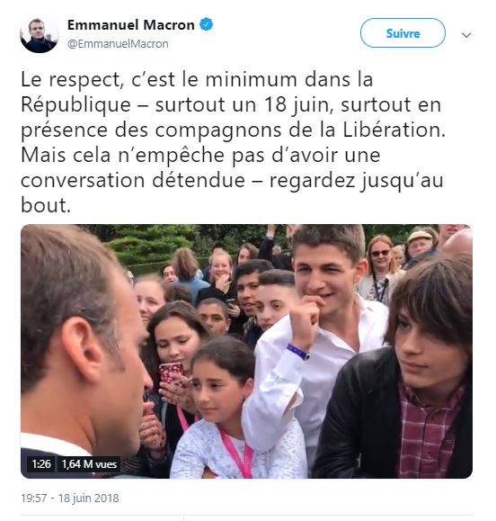Click the final word bout. in tweet

[x=46, y=205]
